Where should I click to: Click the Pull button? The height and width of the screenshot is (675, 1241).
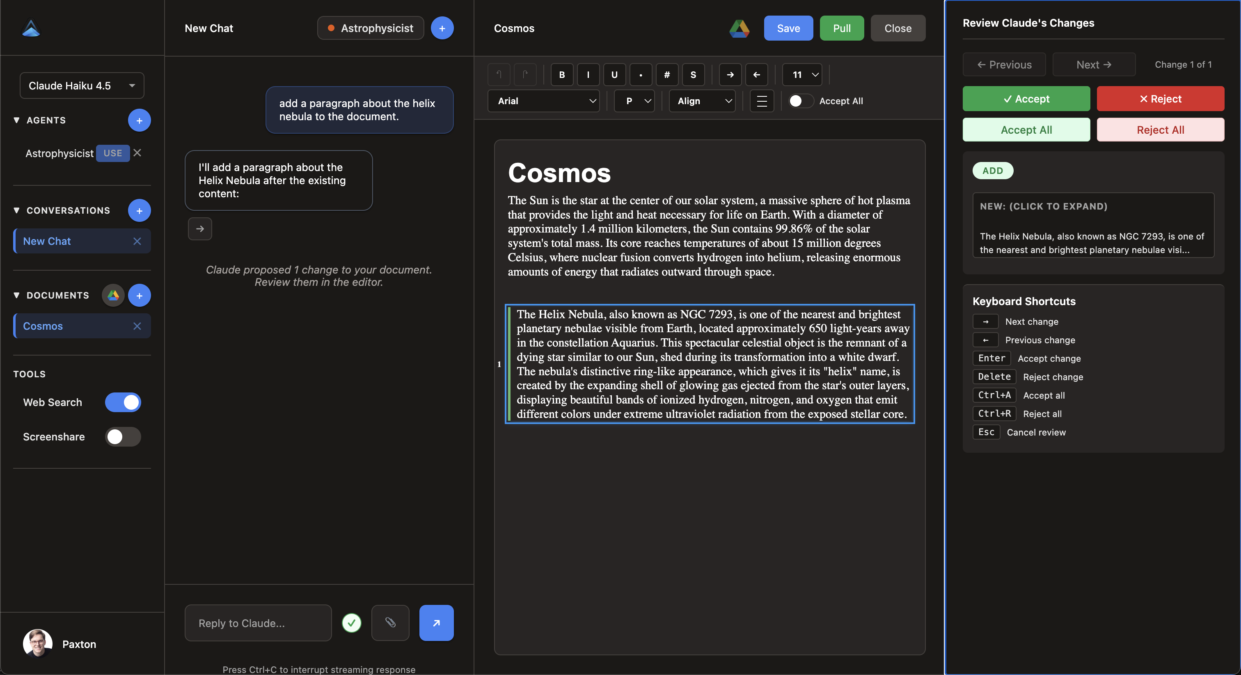(x=841, y=28)
